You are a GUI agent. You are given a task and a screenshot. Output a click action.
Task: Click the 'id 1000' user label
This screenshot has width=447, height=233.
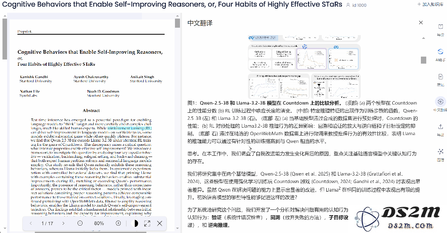click(x=359, y=5)
